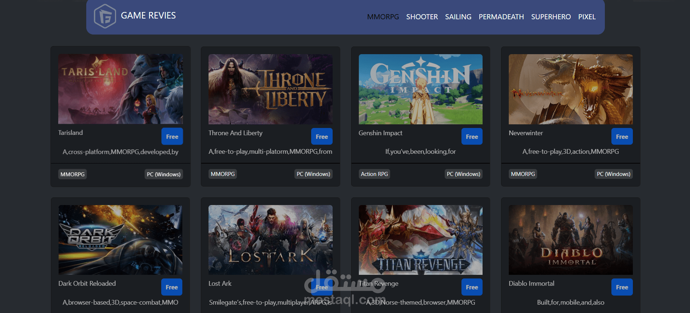Click MMORPG badge on Neverwinter card
The image size is (690, 313).
pyautogui.click(x=523, y=174)
